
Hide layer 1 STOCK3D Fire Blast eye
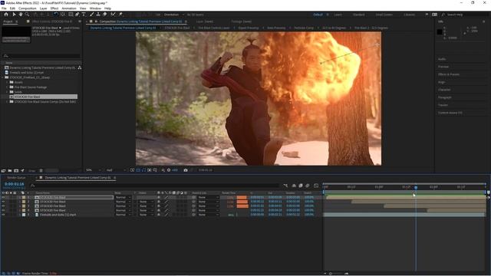[3, 198]
